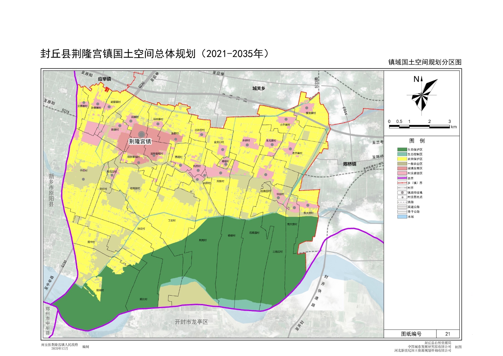
Task: Click the 图纸编号 sheet number value 21
Action: click(x=447, y=334)
